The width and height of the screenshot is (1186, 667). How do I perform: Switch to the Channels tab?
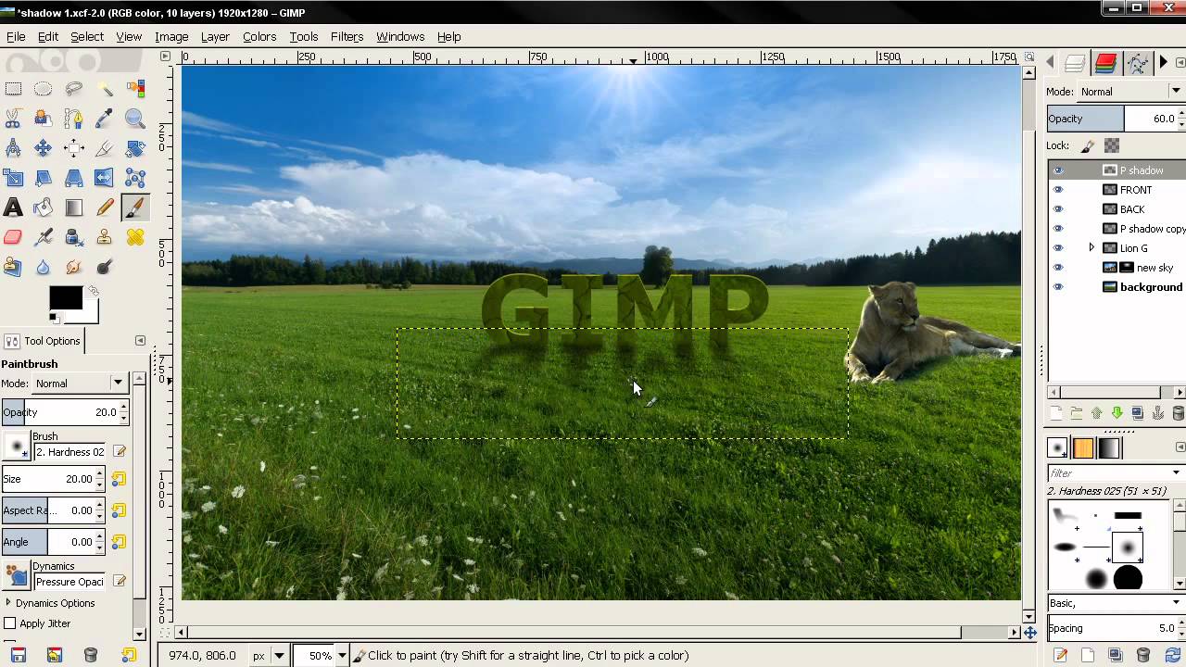(1105, 63)
